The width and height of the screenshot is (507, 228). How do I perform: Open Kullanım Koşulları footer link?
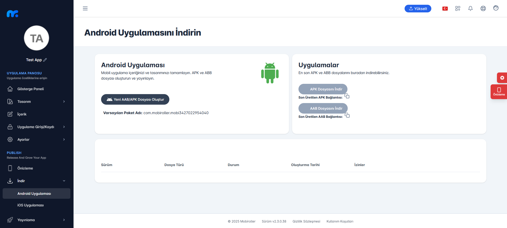[340, 221]
